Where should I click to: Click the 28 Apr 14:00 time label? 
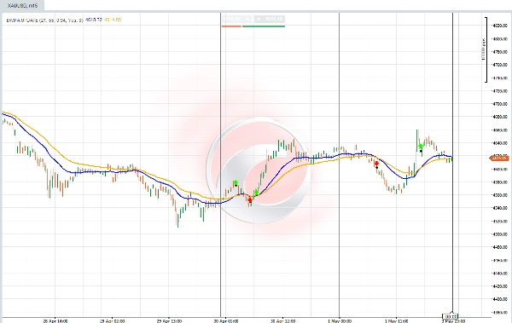55,321
